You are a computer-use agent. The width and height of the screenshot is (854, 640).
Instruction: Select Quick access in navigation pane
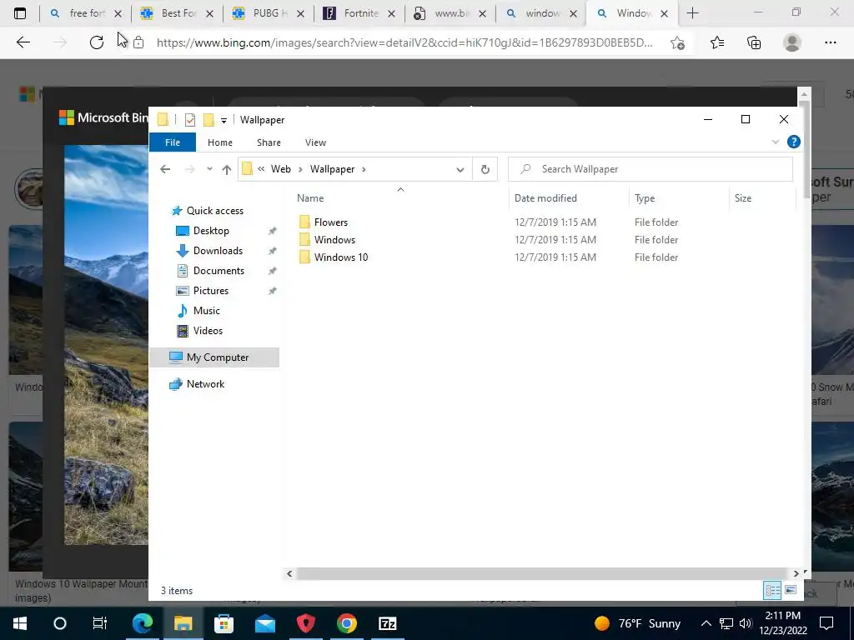(214, 211)
